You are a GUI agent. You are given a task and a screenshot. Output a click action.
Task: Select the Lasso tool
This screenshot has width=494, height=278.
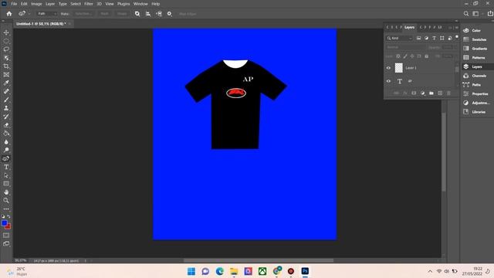point(6,49)
